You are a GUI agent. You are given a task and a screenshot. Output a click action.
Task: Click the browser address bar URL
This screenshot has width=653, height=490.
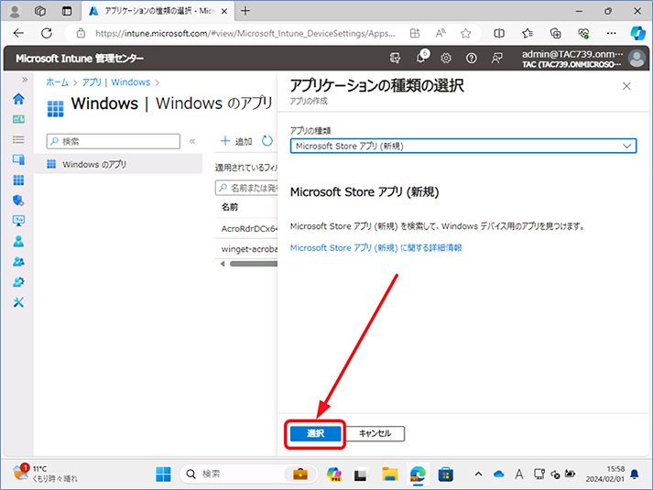[245, 33]
